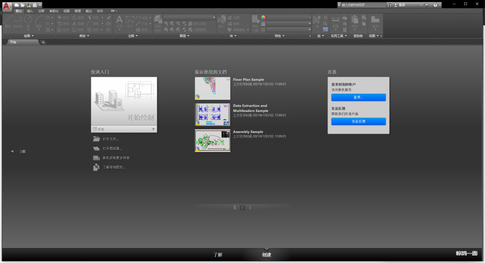
Task: Switch to the 插入 ribbon tab
Action: point(30,10)
